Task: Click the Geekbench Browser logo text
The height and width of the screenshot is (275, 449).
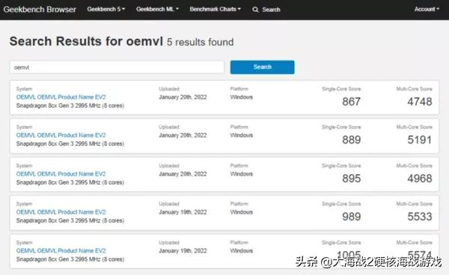Action: [x=40, y=10]
